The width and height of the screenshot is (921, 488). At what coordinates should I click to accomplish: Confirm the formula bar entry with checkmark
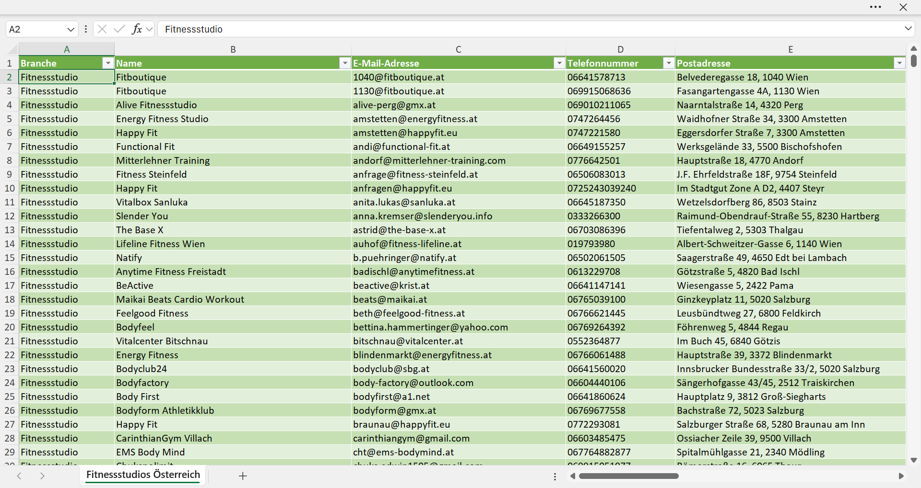point(119,29)
